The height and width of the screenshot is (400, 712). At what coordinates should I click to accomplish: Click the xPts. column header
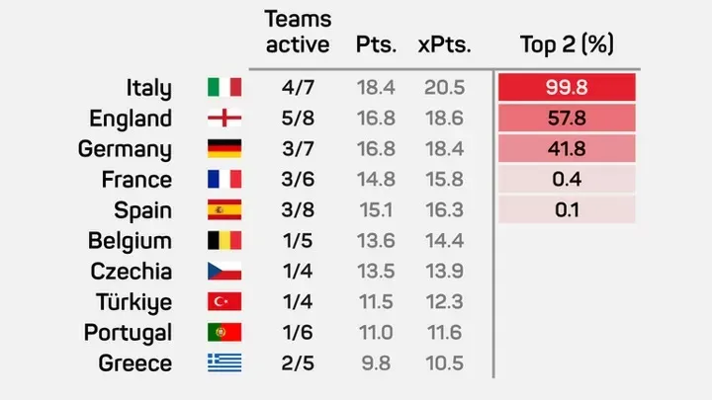click(x=443, y=45)
